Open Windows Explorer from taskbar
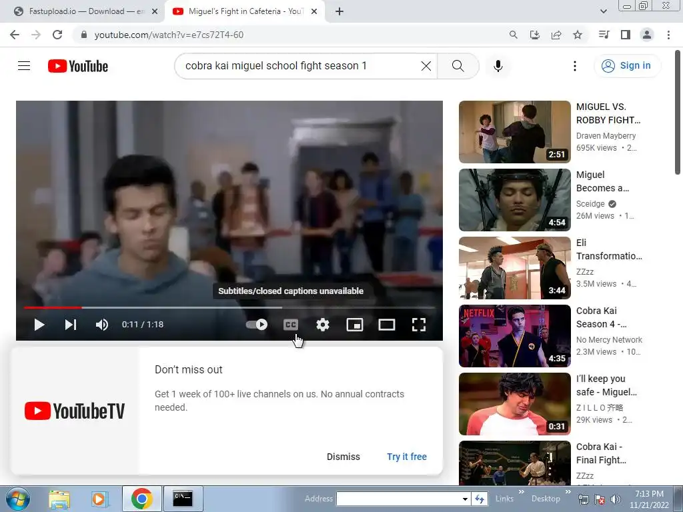This screenshot has height=512, width=683. click(x=59, y=499)
